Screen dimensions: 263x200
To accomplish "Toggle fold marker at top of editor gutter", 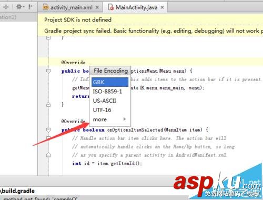I will point(48,37).
